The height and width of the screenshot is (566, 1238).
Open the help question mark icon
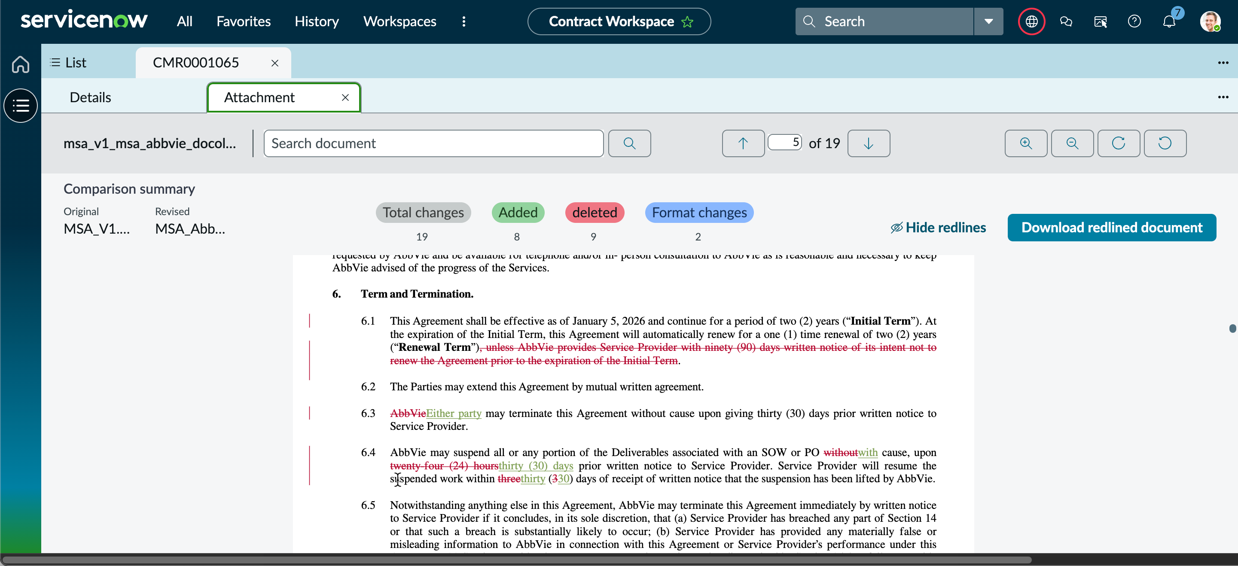(1134, 21)
